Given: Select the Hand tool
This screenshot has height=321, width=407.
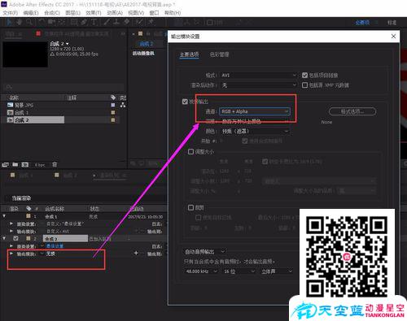Looking at the screenshot, I should [x=19, y=22].
